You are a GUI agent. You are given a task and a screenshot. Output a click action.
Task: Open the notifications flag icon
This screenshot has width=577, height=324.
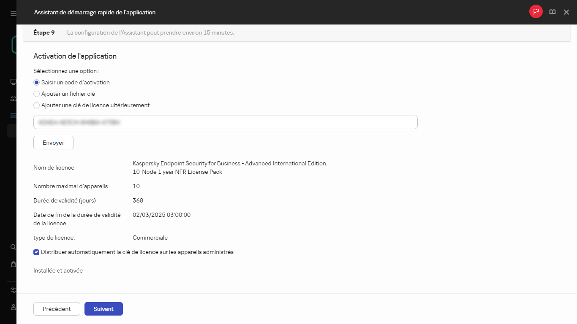pyautogui.click(x=536, y=12)
